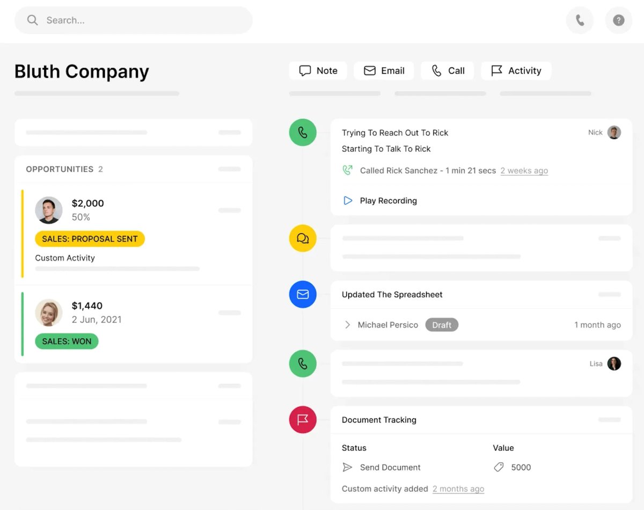This screenshot has height=510, width=644.
Task: Add a new Note
Action: pos(318,71)
